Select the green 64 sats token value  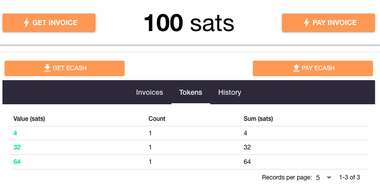click(17, 161)
